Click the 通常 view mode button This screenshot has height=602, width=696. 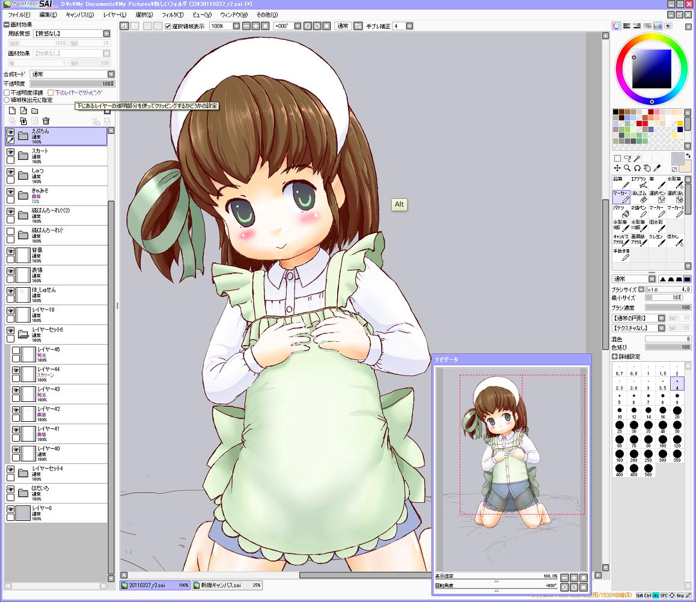343,26
